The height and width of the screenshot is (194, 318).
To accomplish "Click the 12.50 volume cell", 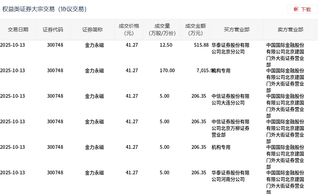I will point(166,45).
